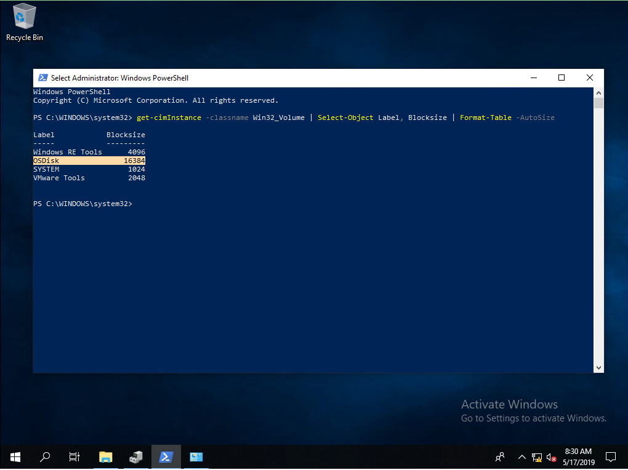Image resolution: width=628 pixels, height=470 pixels.
Task: Open Server Manager taskbar icon
Action: coord(136,457)
